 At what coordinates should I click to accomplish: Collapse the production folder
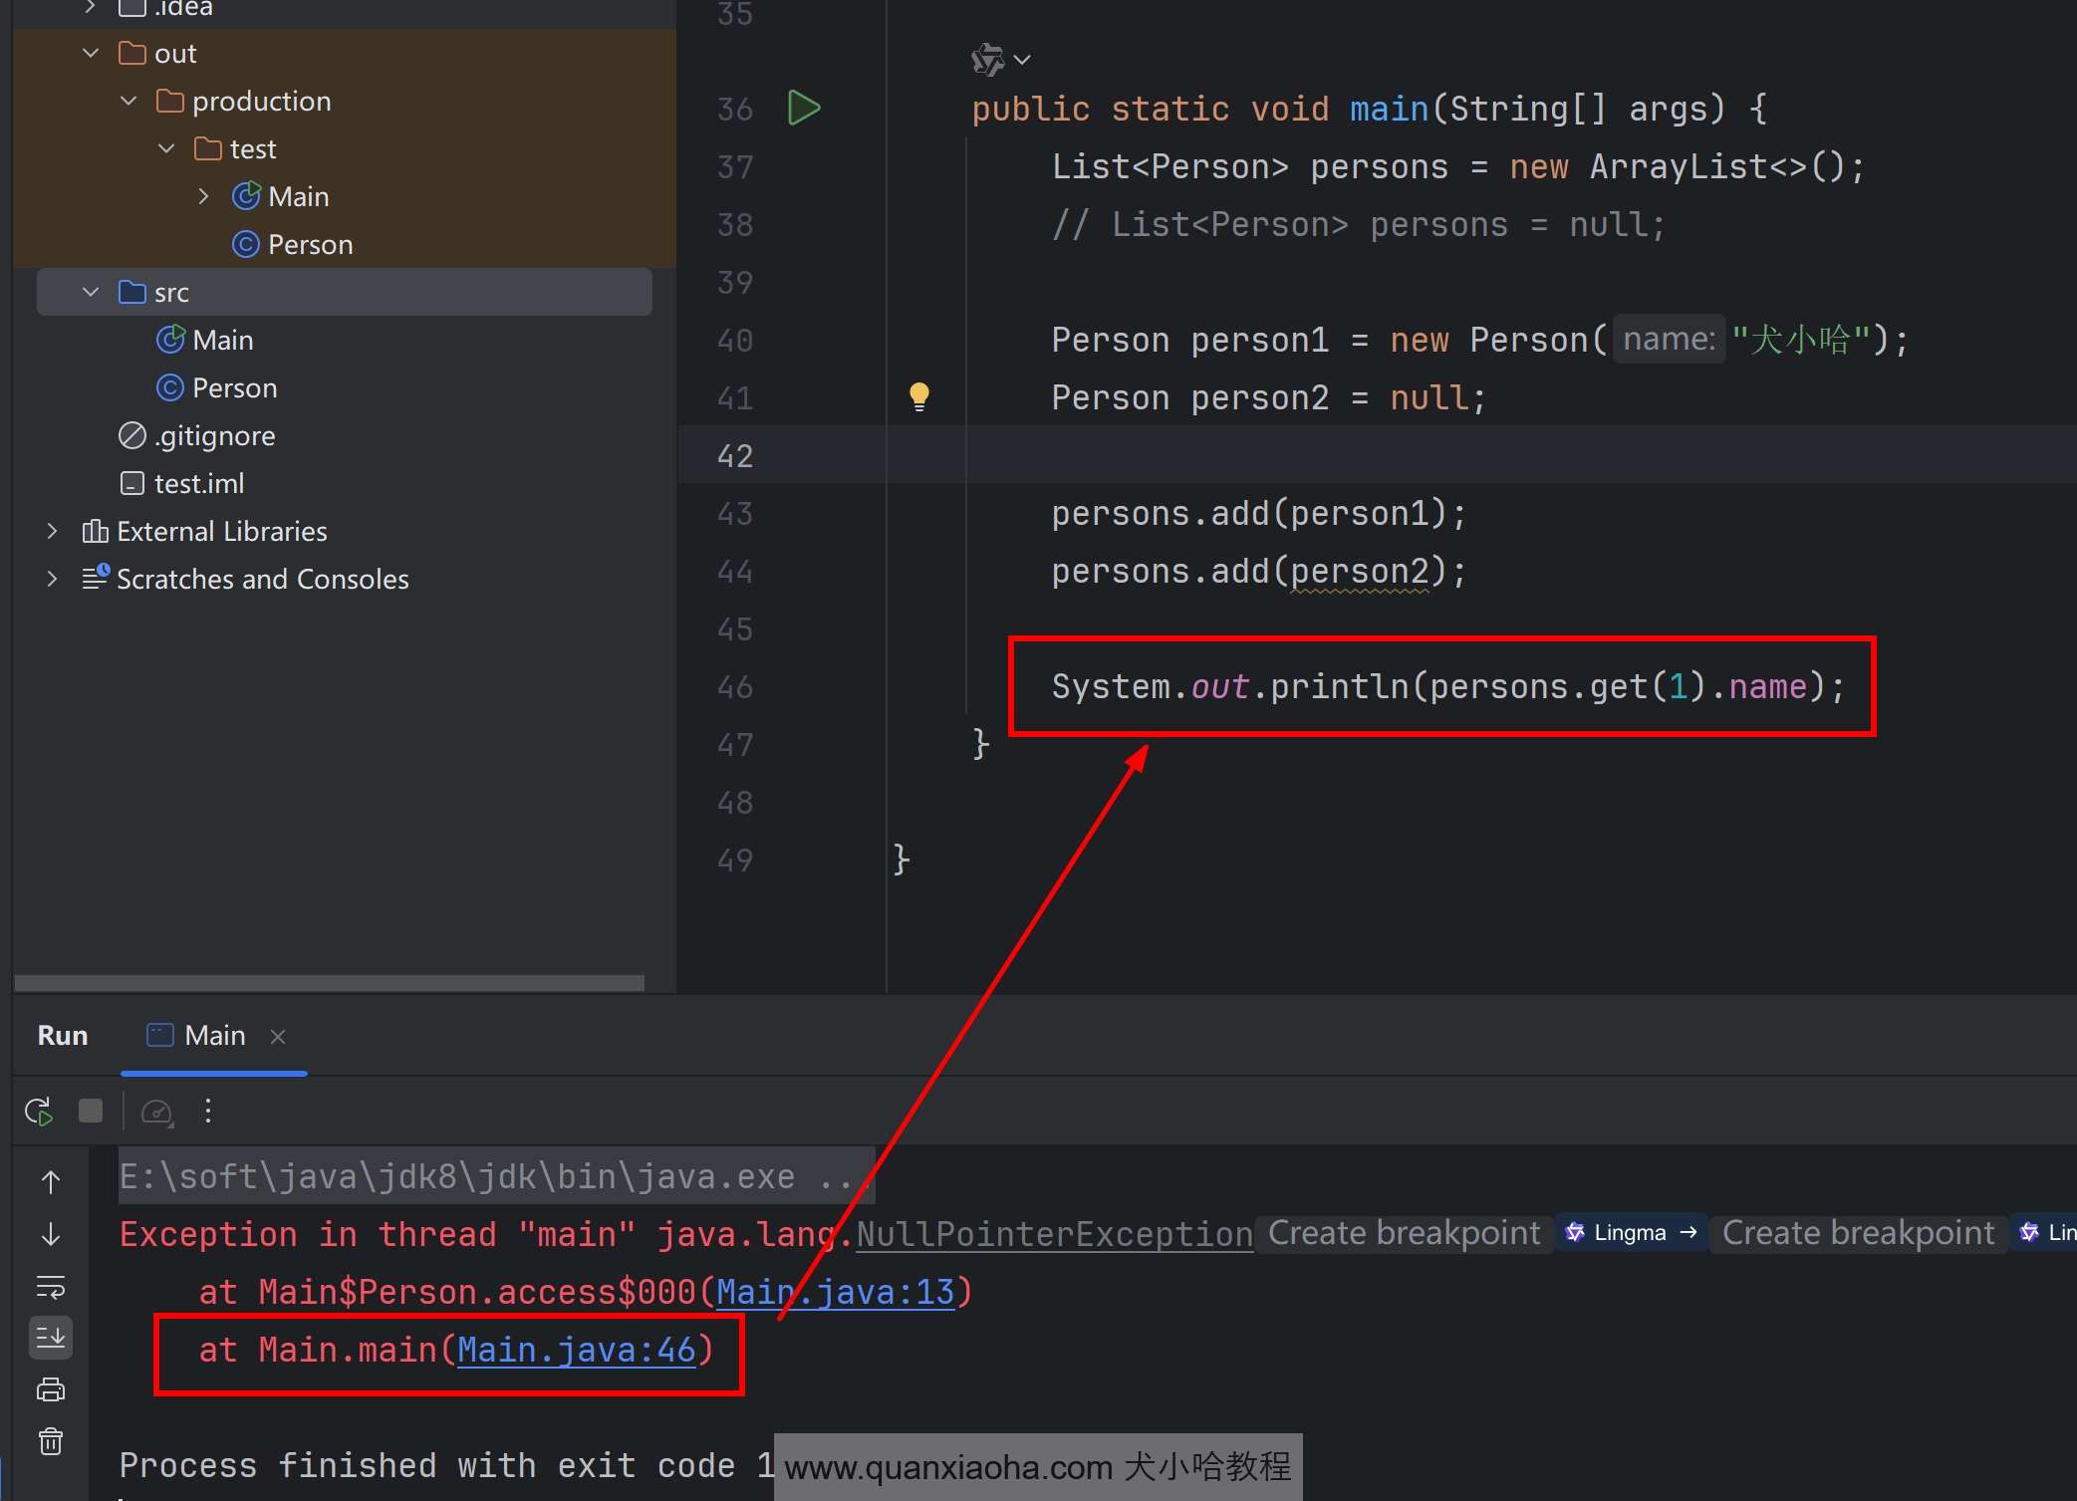(129, 101)
